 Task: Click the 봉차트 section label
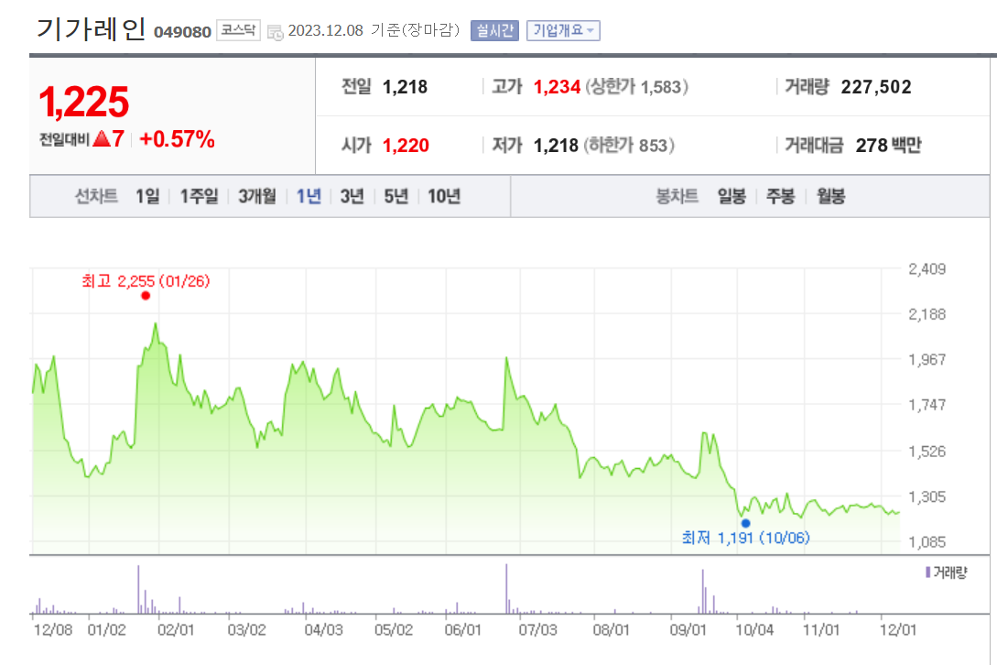pos(677,196)
